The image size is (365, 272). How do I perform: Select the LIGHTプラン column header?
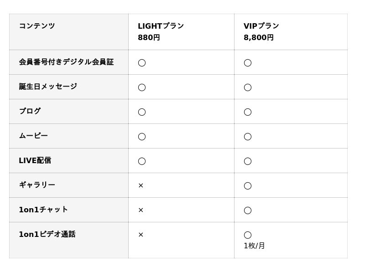[161, 26]
